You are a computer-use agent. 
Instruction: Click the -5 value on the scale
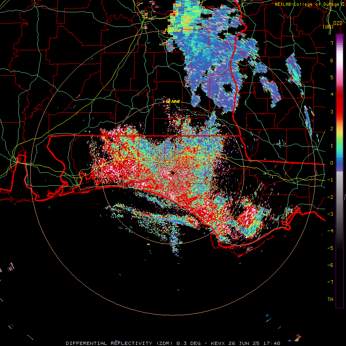pos(330,248)
